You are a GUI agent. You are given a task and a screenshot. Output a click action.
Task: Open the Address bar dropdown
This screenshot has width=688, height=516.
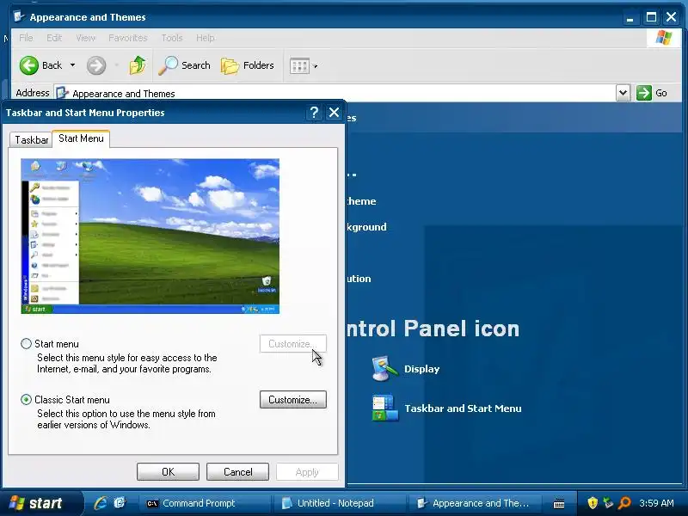[623, 93]
